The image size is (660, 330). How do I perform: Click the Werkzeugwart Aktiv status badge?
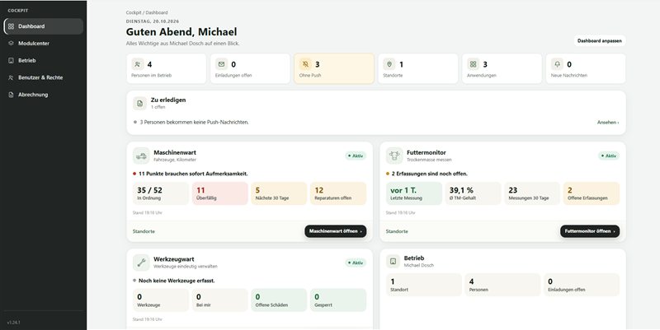pos(356,263)
